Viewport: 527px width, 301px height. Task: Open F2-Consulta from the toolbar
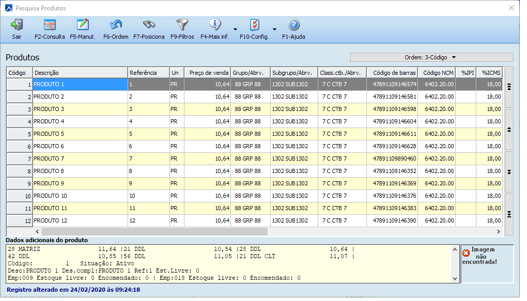click(50, 29)
